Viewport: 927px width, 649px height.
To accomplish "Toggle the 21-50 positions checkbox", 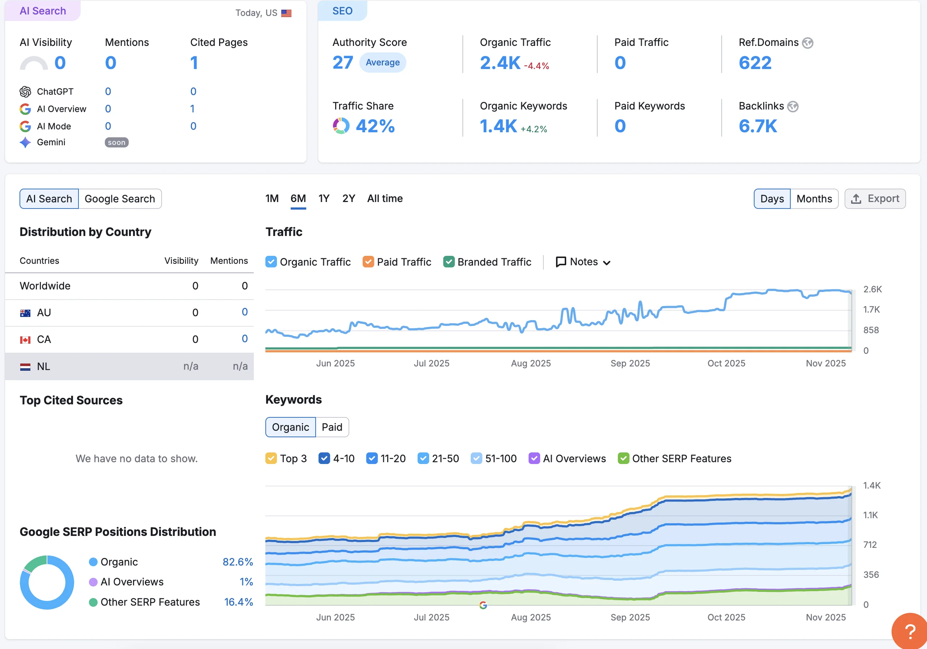I will click(x=423, y=459).
